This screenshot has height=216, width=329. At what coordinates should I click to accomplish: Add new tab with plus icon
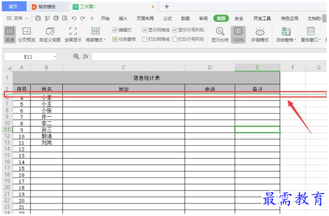167,7
